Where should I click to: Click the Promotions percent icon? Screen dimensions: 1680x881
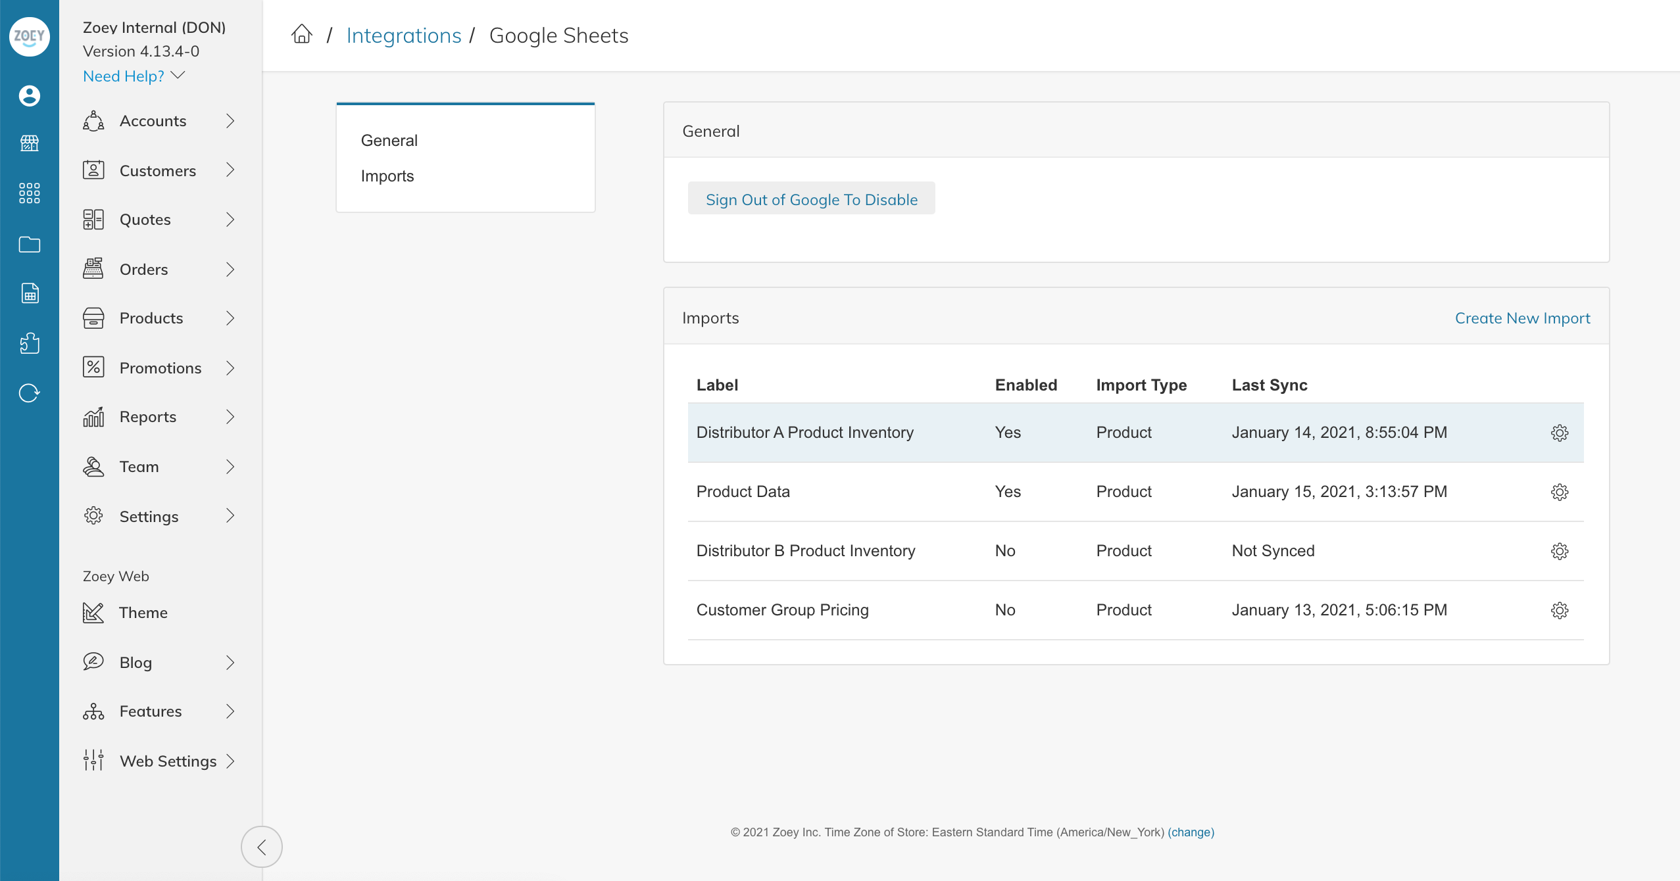click(x=93, y=368)
